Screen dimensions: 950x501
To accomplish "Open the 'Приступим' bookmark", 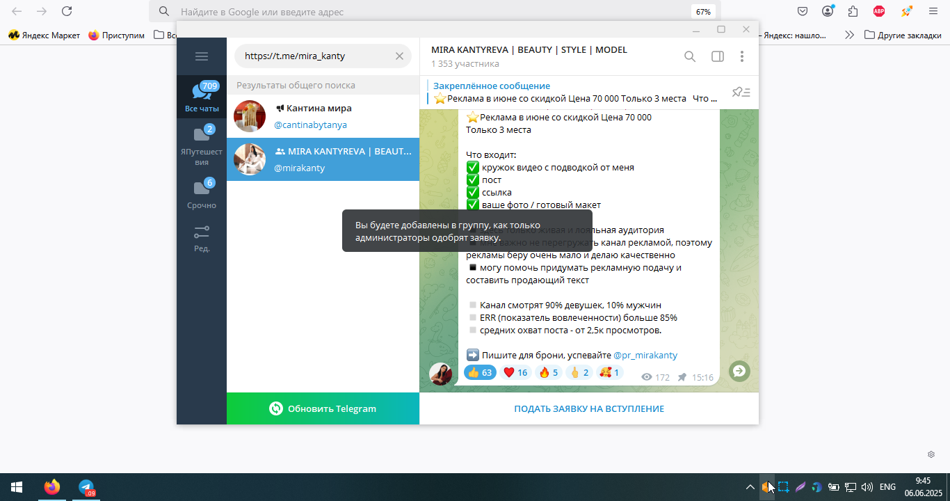I will [x=117, y=35].
